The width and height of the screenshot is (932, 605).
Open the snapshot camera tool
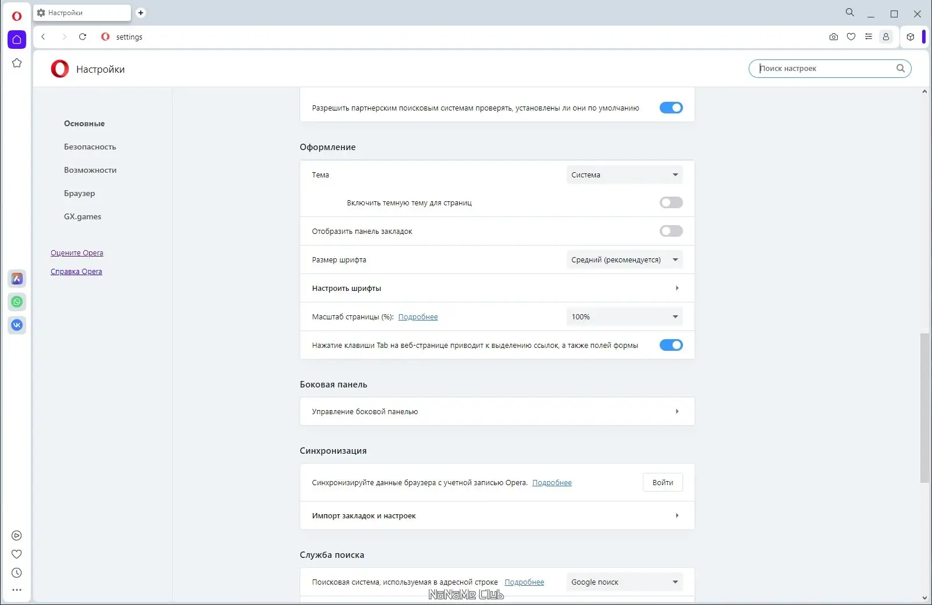click(834, 37)
